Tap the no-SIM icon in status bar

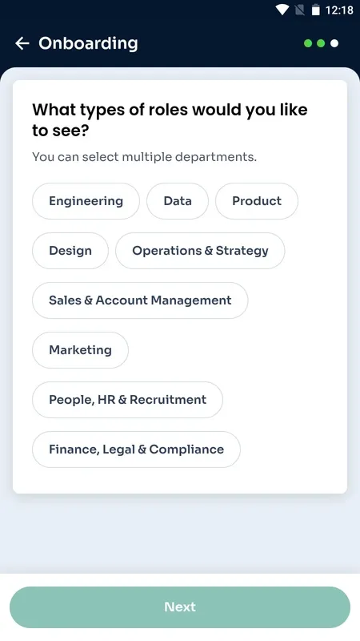[x=299, y=10]
